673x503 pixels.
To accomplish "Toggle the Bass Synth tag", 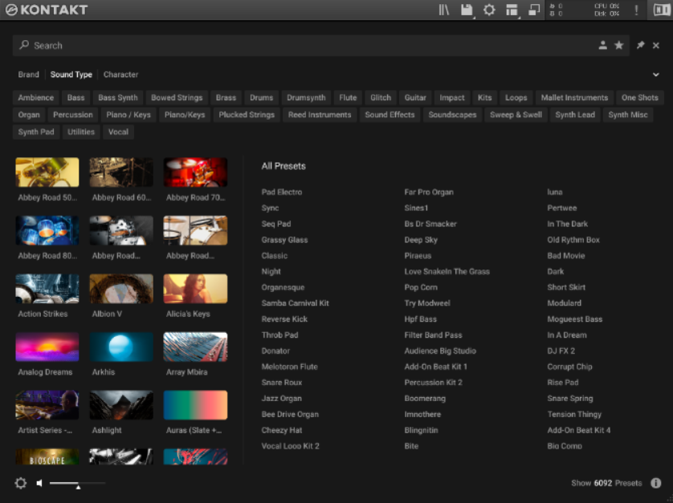I will [x=117, y=98].
